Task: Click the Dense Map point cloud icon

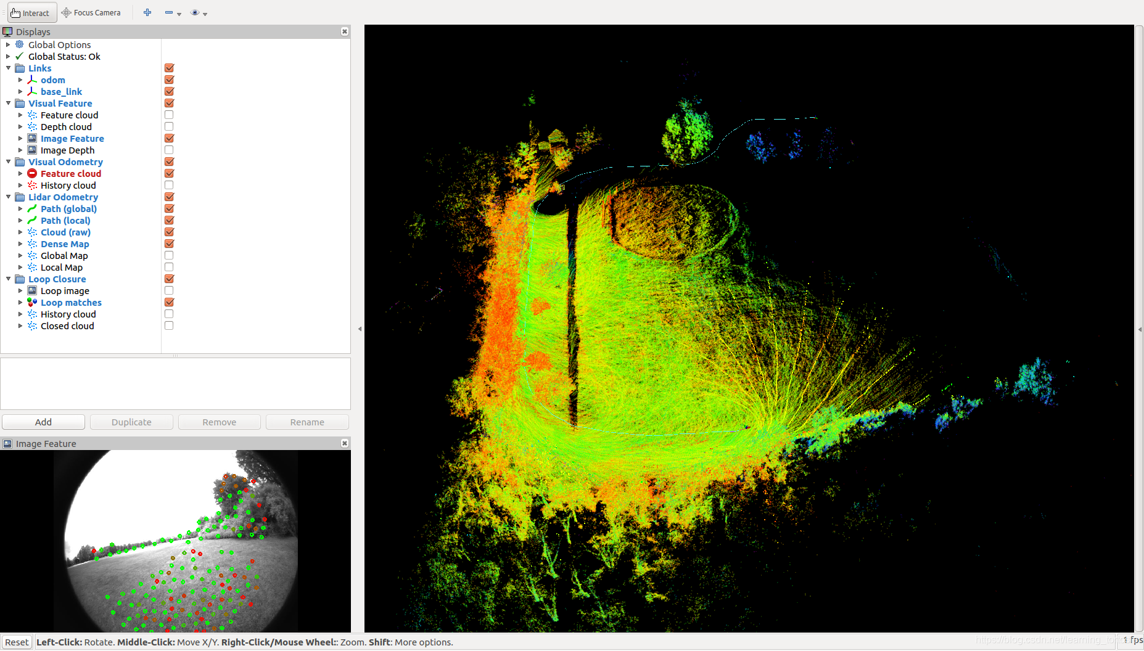Action: click(32, 244)
